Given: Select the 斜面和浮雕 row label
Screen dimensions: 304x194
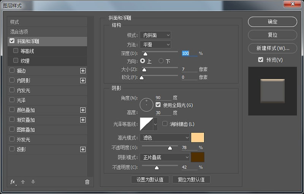Looking at the screenshot, I should [x=28, y=41].
